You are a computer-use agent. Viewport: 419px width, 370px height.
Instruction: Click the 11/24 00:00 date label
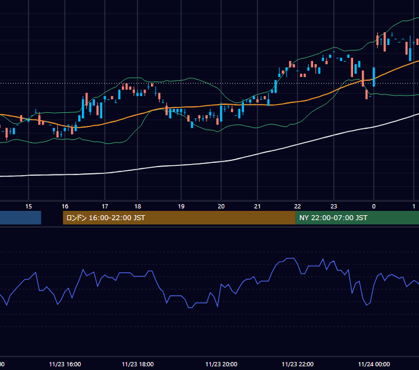point(374,364)
